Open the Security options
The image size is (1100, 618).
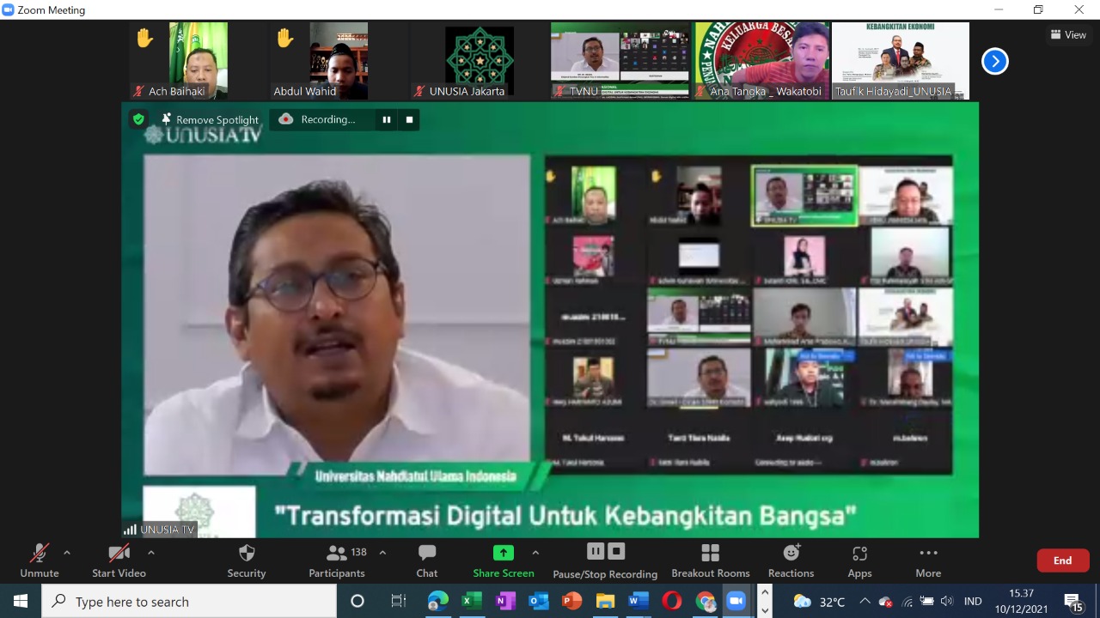click(246, 559)
